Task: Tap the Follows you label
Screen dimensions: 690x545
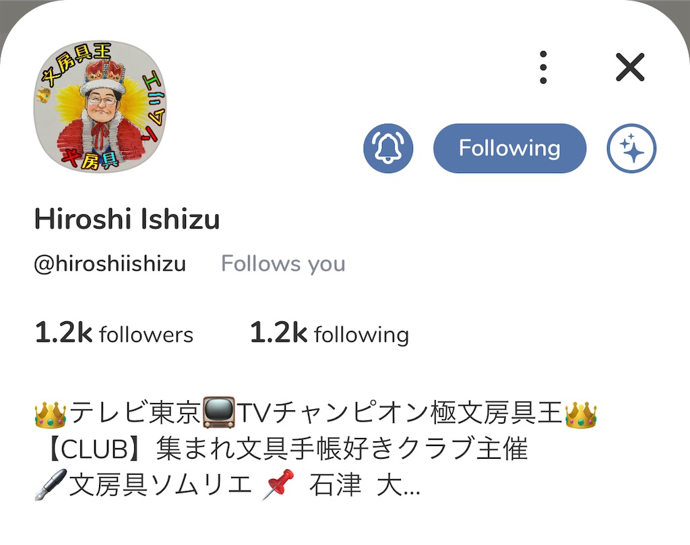Action: click(x=283, y=264)
